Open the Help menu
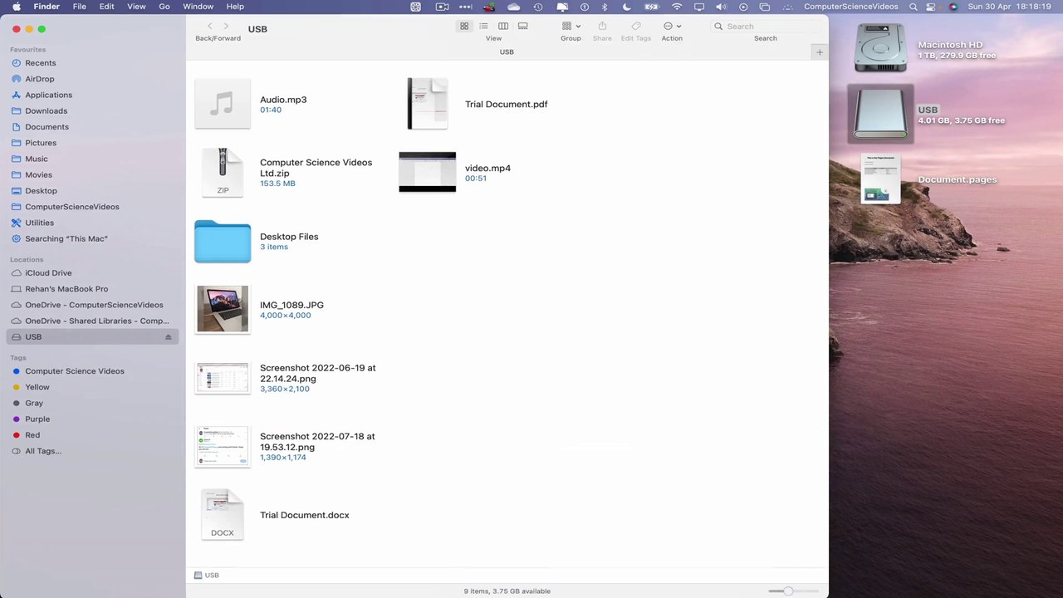This screenshot has width=1063, height=598. pos(235,7)
